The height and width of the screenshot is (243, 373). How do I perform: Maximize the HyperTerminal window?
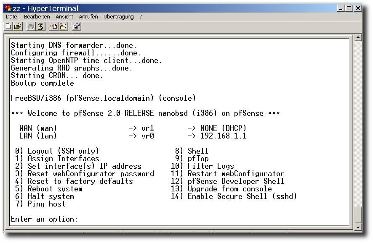349,8
